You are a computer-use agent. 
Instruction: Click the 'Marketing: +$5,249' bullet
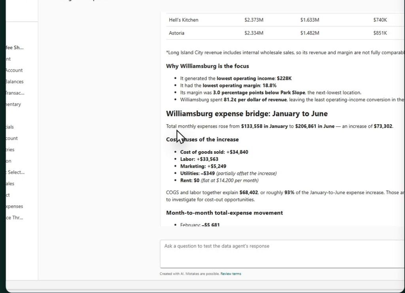[203, 166]
